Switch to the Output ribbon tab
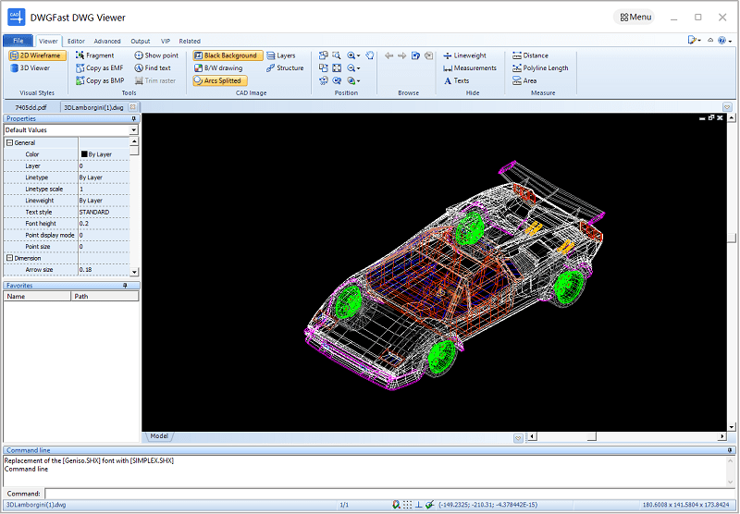Screen dimensions: 740x514 coord(141,41)
